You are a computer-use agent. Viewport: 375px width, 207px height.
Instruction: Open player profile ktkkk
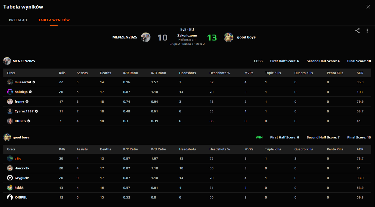pyautogui.click(x=19, y=188)
